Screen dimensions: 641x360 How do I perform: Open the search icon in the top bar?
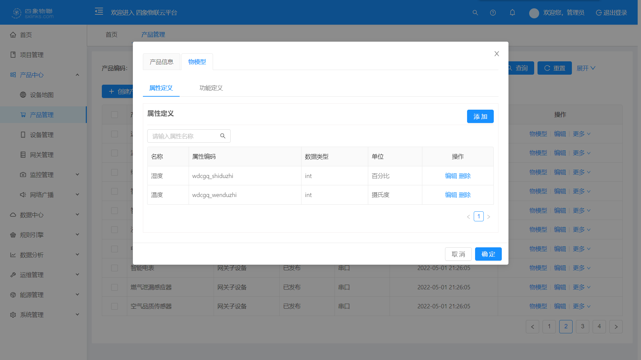[475, 13]
